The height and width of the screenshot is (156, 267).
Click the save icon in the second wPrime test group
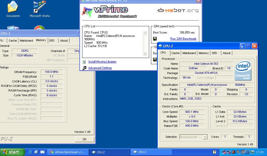[x=155, y=60]
